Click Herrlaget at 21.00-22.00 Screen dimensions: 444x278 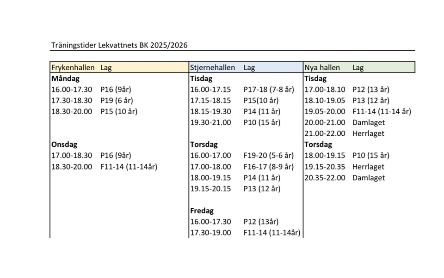pos(369,133)
